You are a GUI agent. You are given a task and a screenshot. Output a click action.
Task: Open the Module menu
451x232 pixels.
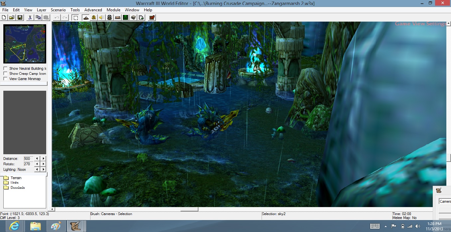tap(114, 10)
